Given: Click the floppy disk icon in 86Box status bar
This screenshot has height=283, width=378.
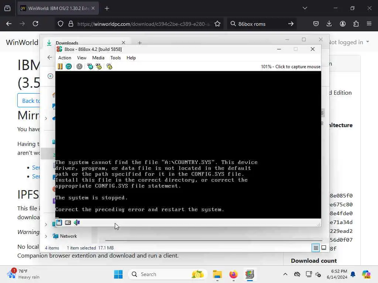Looking at the screenshot, I should [x=59, y=222].
